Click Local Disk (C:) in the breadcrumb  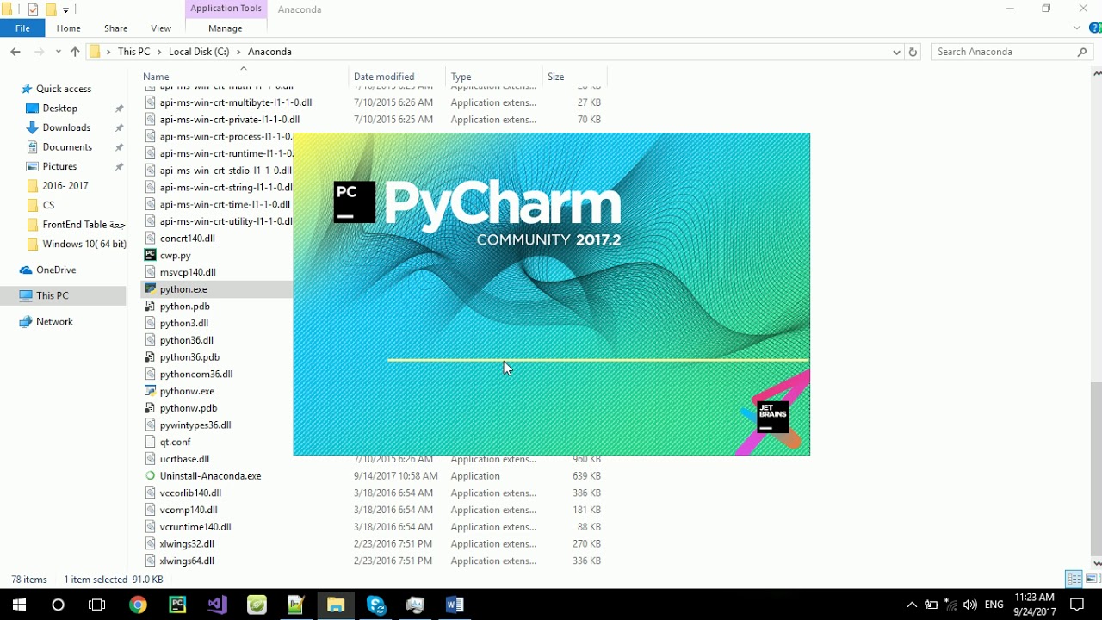coord(199,52)
